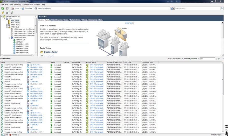This screenshot has height=136, width=228.
Task: Open the search type dropdown beside Search Inventory
Action: [x=172, y=8]
